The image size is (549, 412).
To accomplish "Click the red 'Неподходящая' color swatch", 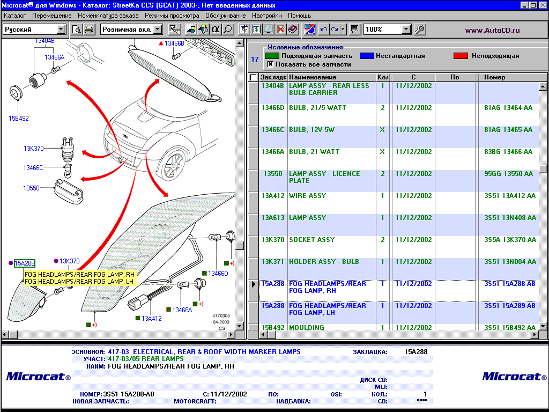I will tap(461, 56).
